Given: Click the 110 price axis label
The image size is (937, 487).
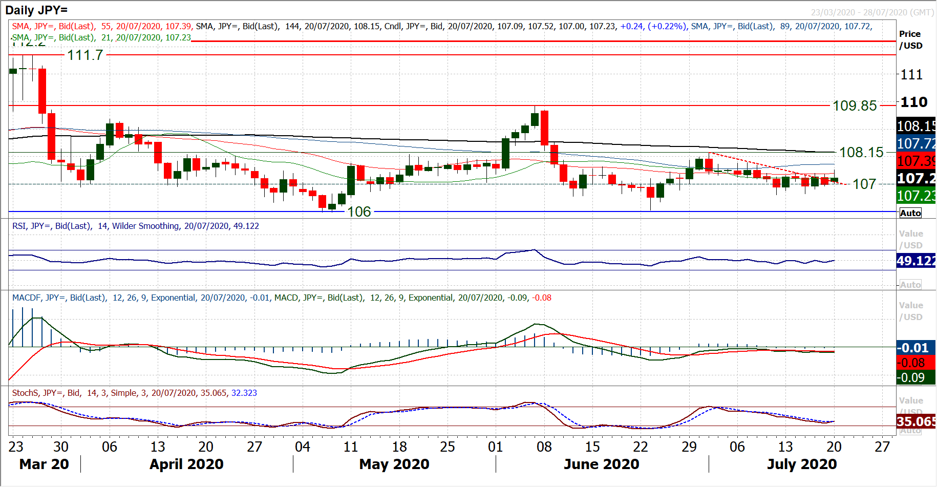Looking at the screenshot, I should (914, 102).
